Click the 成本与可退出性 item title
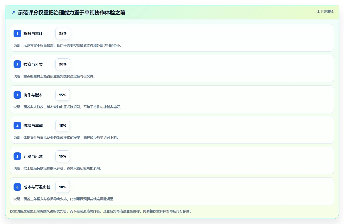 click(37, 187)
